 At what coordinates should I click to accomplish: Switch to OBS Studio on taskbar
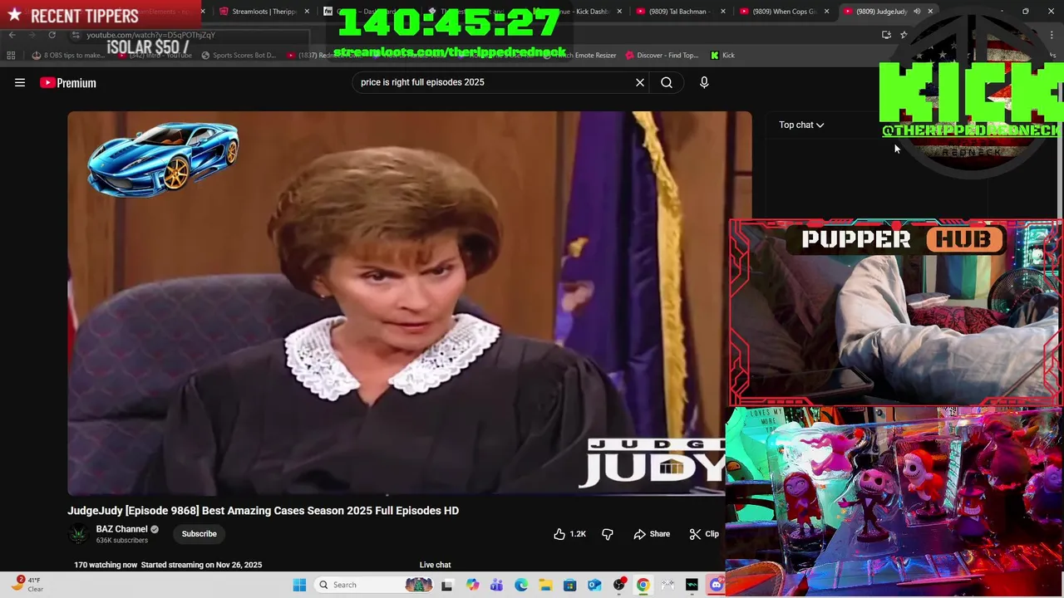[x=618, y=585]
